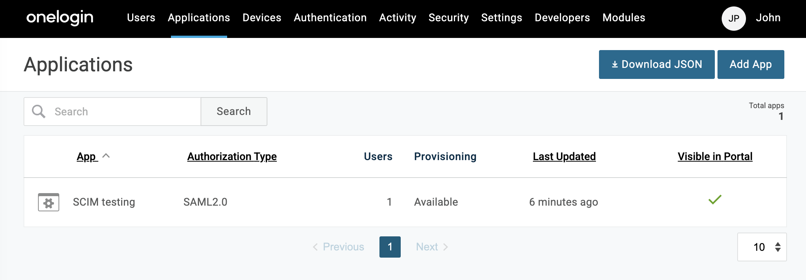Open the Users menu
This screenshot has height=280, width=806.
coord(141,18)
